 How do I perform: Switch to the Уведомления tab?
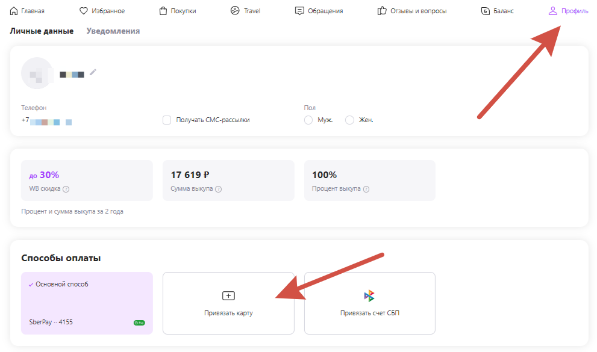(x=113, y=31)
